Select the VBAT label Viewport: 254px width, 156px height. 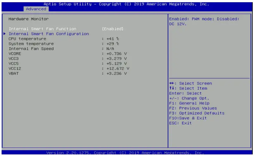click(14, 74)
